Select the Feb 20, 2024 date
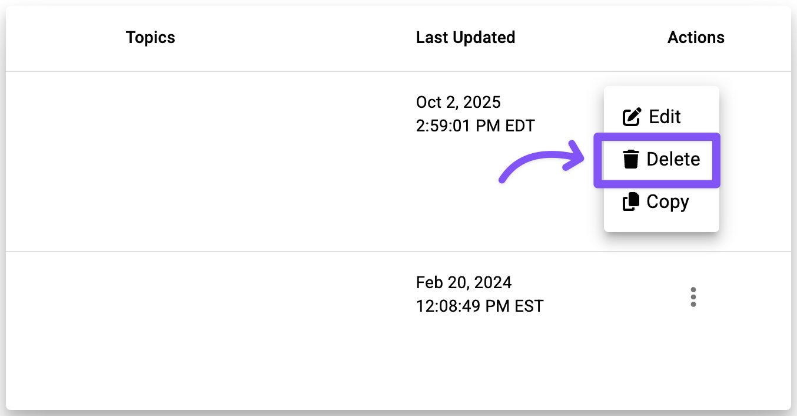 pos(463,282)
